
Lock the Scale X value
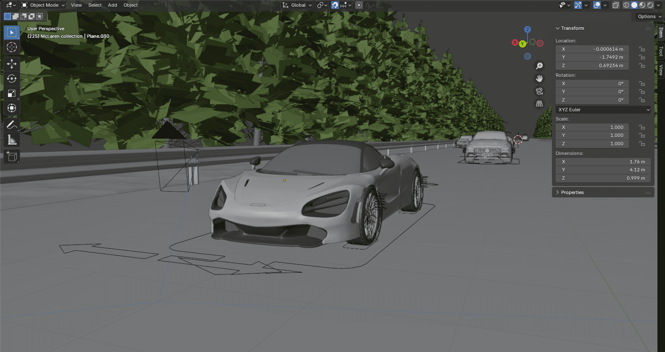(x=642, y=127)
